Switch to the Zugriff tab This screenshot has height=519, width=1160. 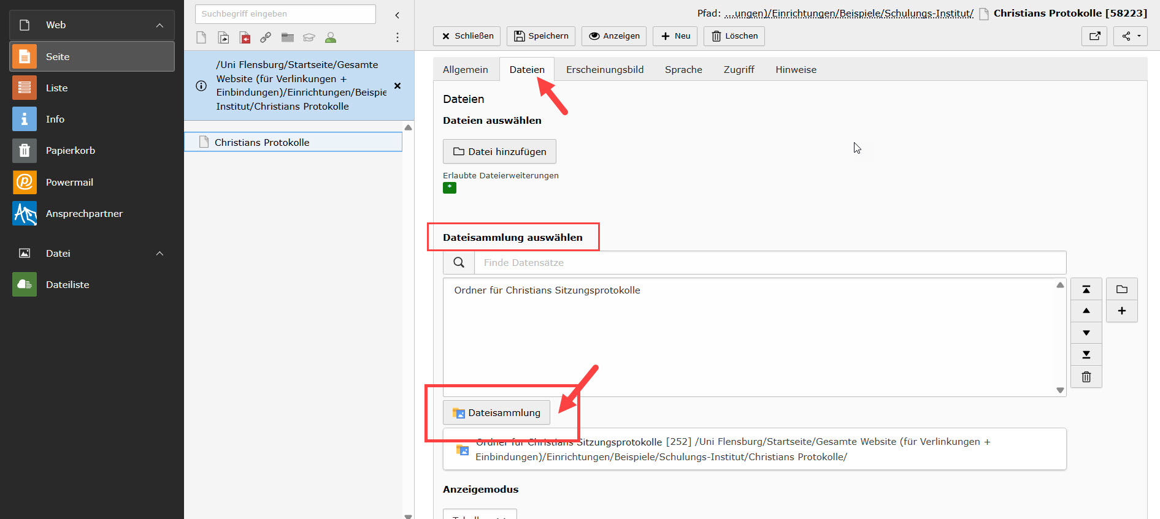point(739,70)
